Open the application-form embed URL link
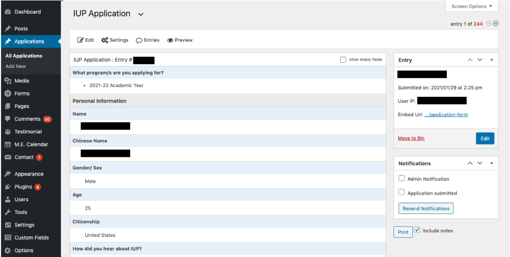The width and height of the screenshot is (510, 257). click(x=446, y=115)
